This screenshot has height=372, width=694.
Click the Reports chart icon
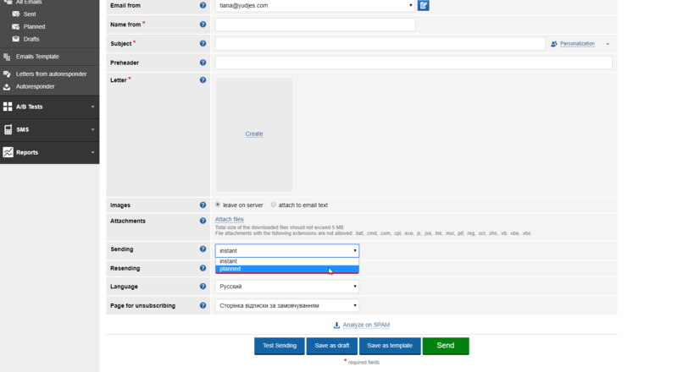(8, 152)
